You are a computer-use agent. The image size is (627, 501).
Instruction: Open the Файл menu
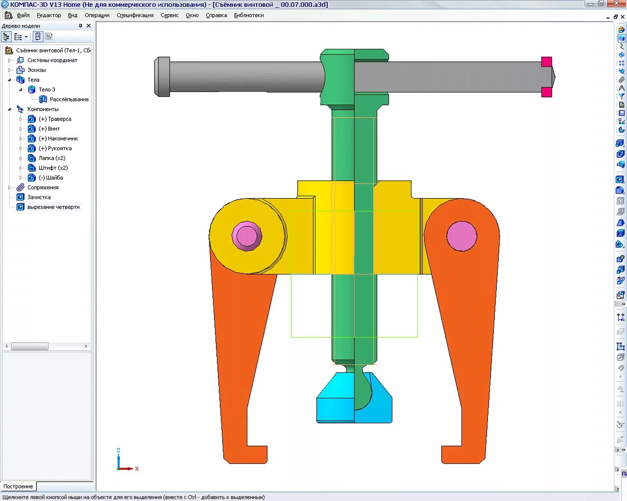pos(23,15)
